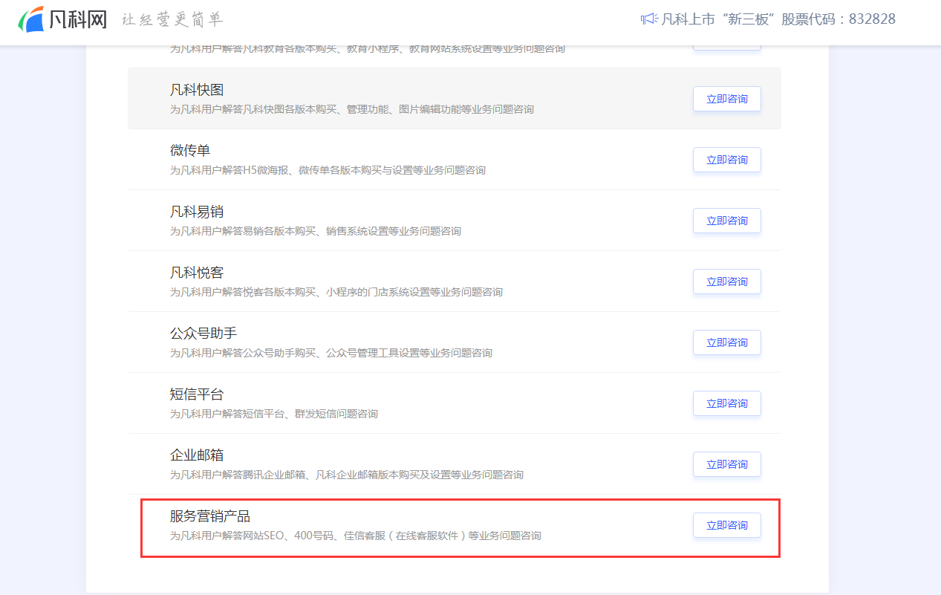Screen dimensions: 941x595
Task: Click the 短信平台 description about 群发短信
Action: coord(274,414)
